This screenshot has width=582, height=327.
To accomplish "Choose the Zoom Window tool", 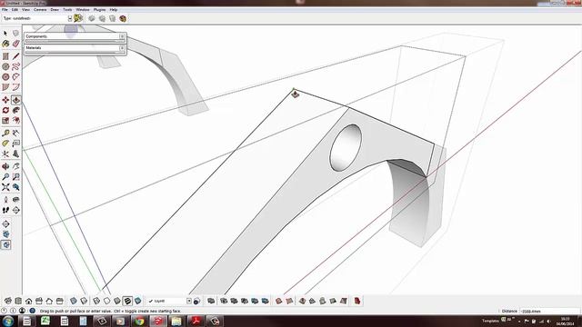I will 16,177.
